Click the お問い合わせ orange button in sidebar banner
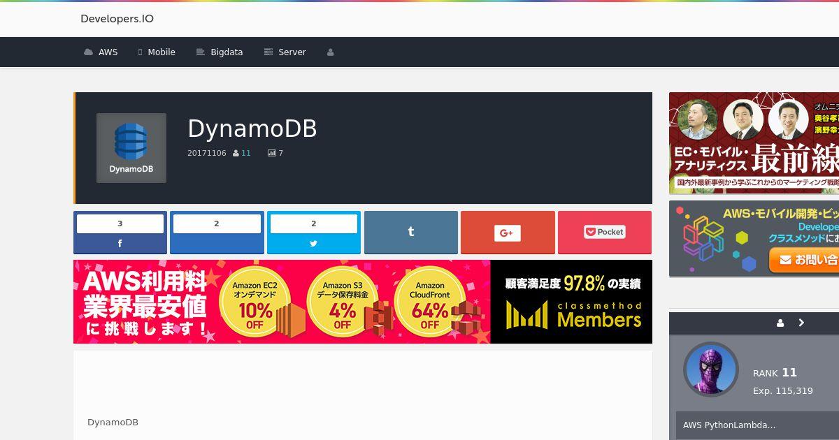 [804, 260]
